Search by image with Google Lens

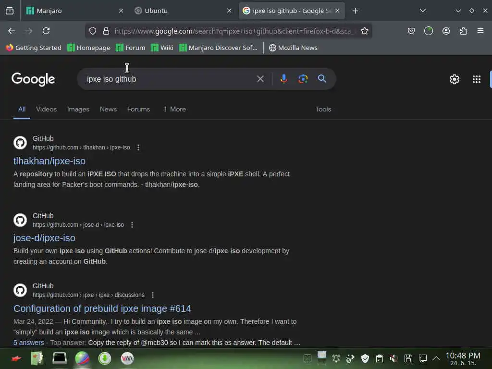click(x=303, y=79)
